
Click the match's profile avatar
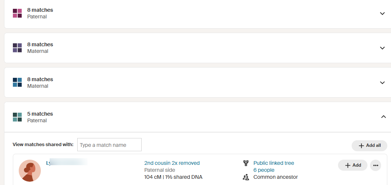point(30,171)
